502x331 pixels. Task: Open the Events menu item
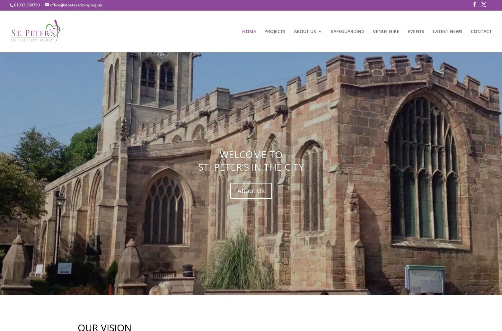pyautogui.click(x=416, y=31)
